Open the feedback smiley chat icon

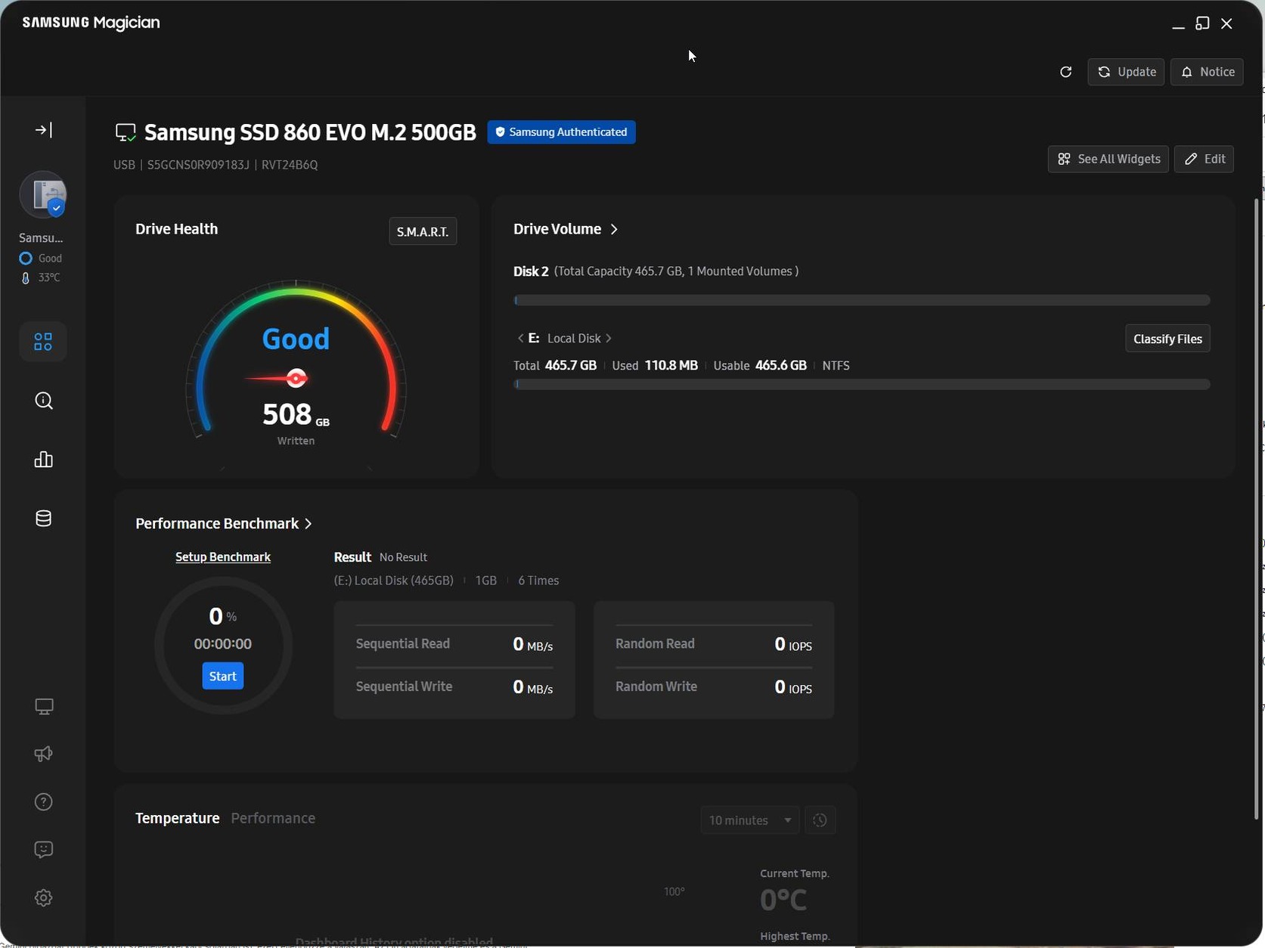click(44, 850)
